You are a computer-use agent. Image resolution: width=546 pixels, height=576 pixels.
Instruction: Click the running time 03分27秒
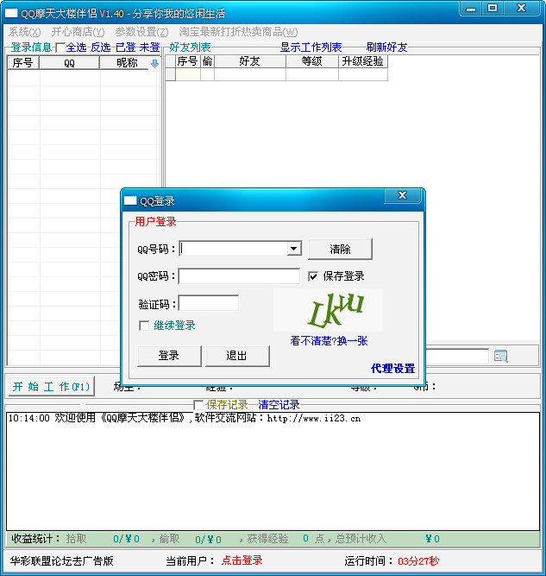pos(418,561)
